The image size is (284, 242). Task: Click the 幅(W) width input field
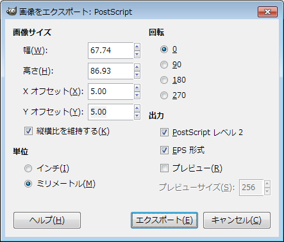coord(111,51)
